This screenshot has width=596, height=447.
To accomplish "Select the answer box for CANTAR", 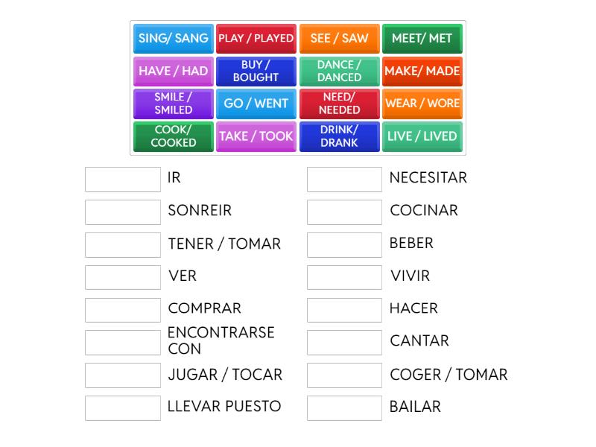I will click(344, 343).
